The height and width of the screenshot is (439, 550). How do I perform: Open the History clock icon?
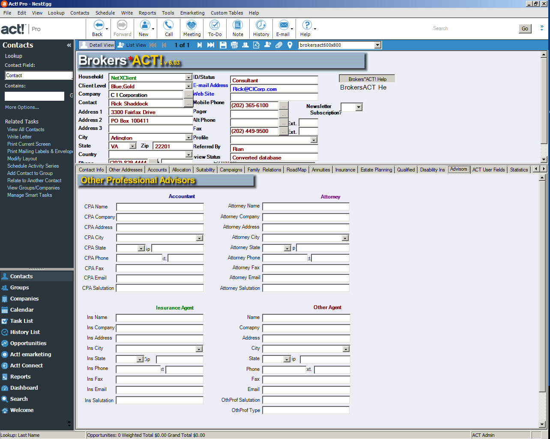click(x=261, y=25)
